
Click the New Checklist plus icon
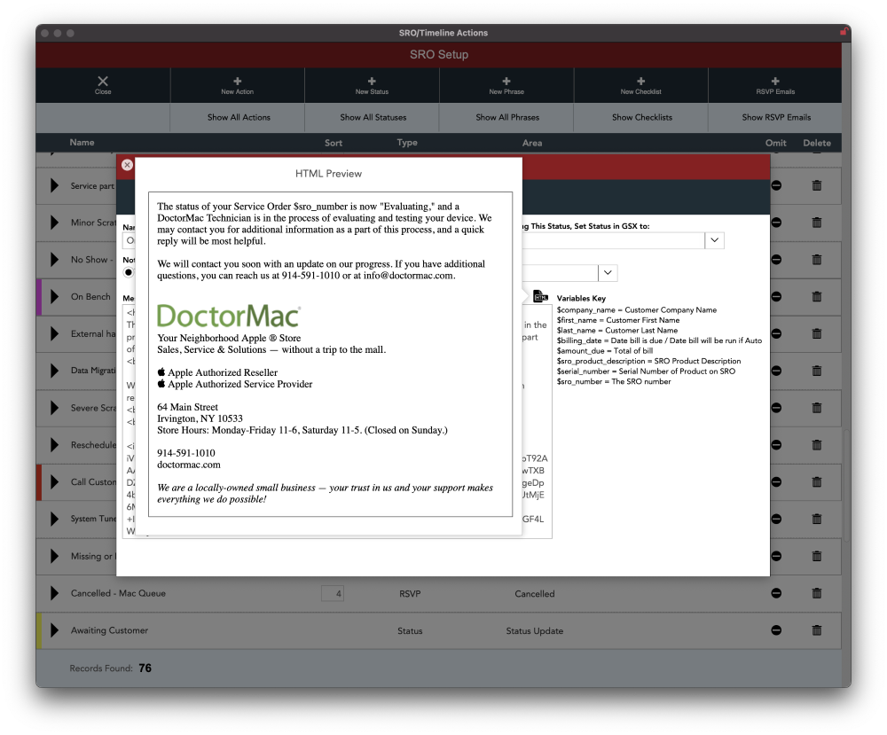tap(640, 81)
